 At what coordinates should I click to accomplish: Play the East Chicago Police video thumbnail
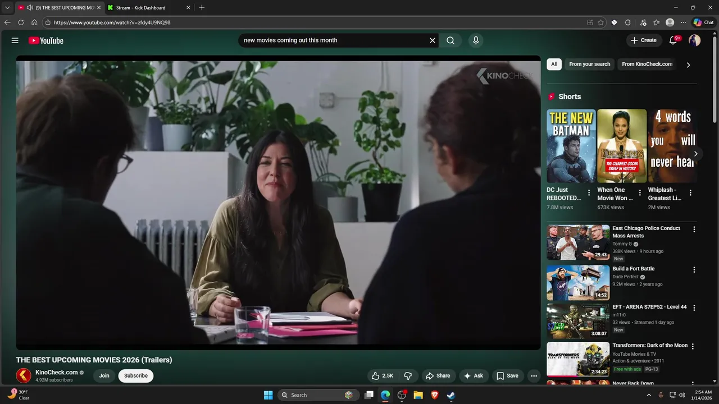click(x=578, y=242)
